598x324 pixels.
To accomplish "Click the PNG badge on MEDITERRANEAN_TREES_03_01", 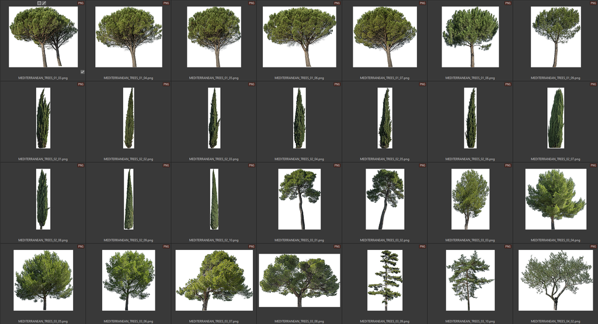I will (x=337, y=165).
